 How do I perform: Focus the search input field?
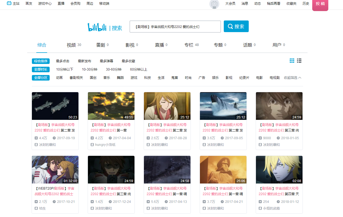[175, 27]
